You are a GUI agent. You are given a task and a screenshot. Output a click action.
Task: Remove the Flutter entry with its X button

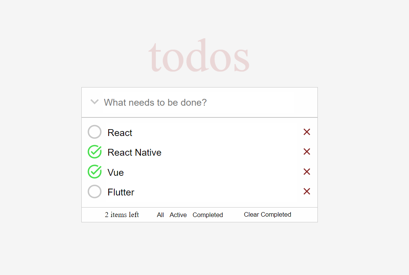306,191
